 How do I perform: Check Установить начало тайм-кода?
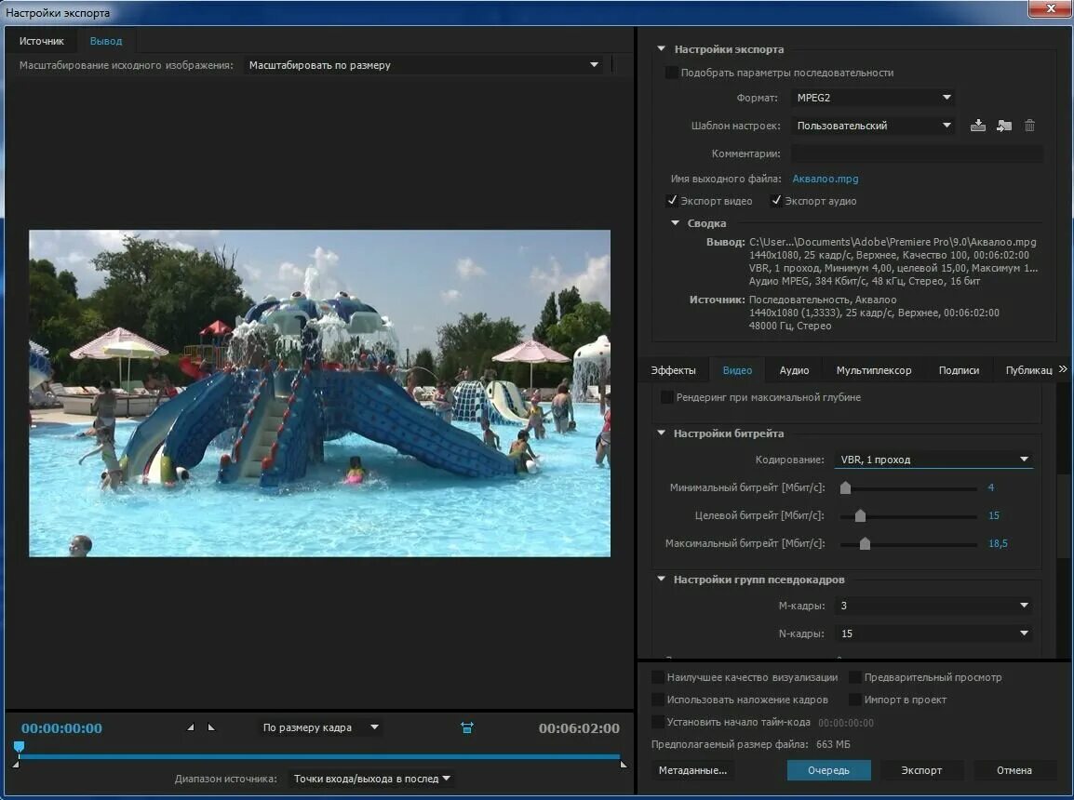pos(658,722)
